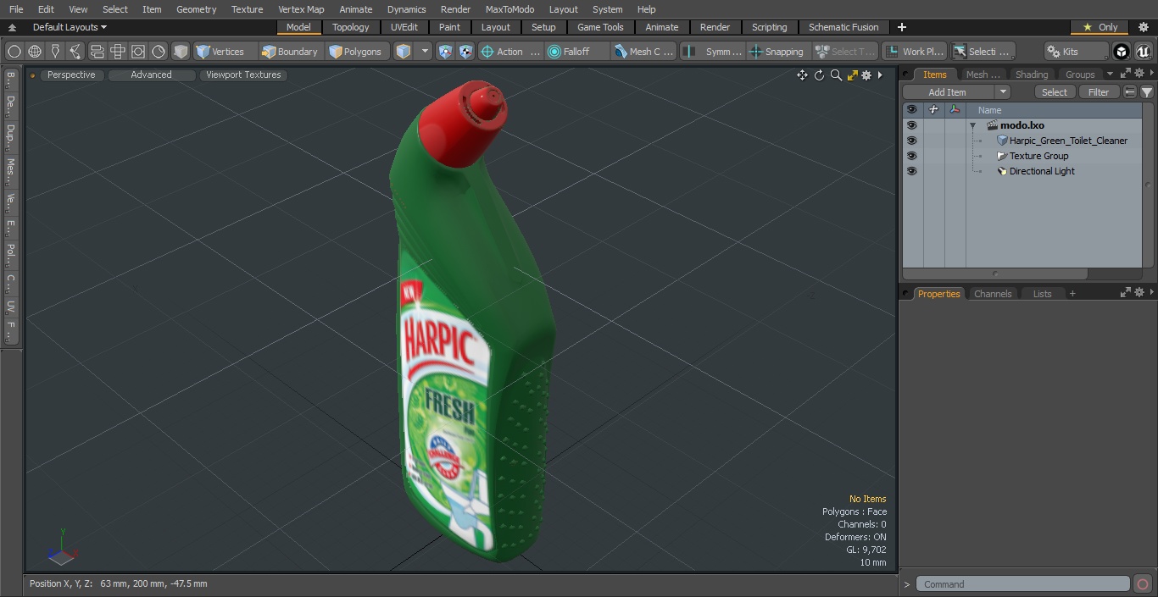Click the viewport right arrow icon
Screen dimensions: 1158x597
pyautogui.click(x=880, y=75)
